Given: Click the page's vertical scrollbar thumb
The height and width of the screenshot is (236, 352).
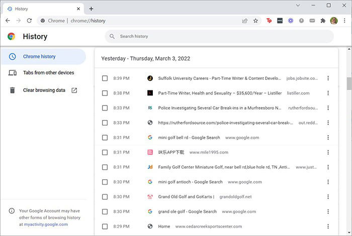Looking at the screenshot, I should point(348,83).
